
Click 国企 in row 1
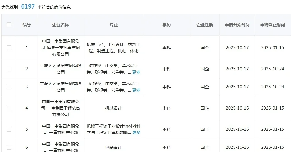pyautogui.click(x=205, y=48)
